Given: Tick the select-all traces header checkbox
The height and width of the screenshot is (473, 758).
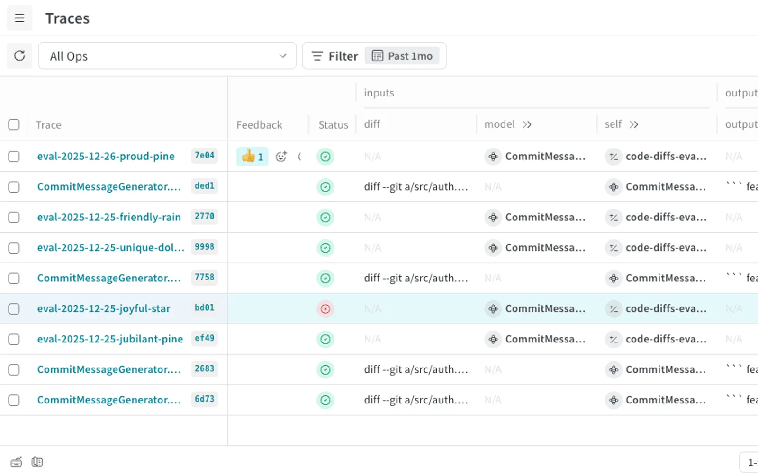Looking at the screenshot, I should click(14, 124).
